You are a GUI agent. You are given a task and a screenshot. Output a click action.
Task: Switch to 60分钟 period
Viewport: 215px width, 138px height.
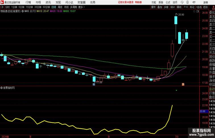click(x=46, y=7)
